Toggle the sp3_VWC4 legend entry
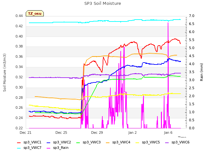This screenshot has width=206, height=154. click(x=118, y=142)
